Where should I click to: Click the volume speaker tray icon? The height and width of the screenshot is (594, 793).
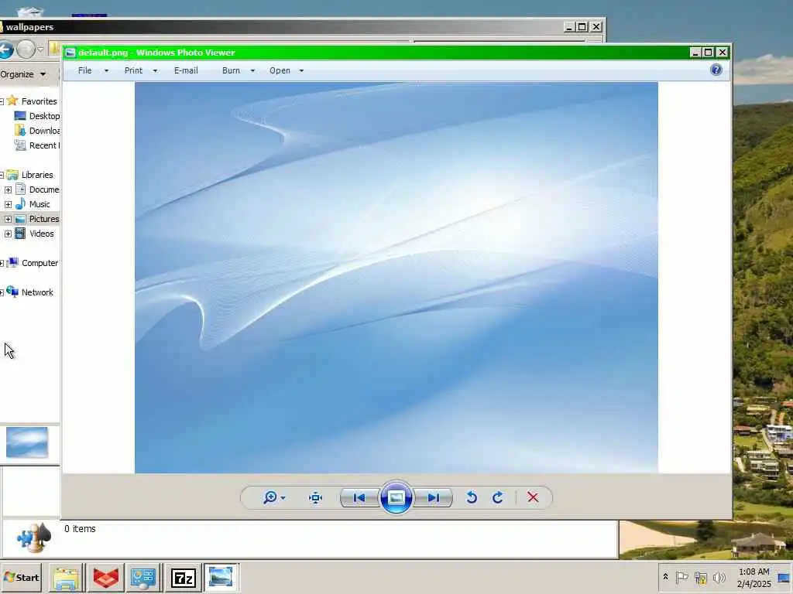pyautogui.click(x=719, y=577)
